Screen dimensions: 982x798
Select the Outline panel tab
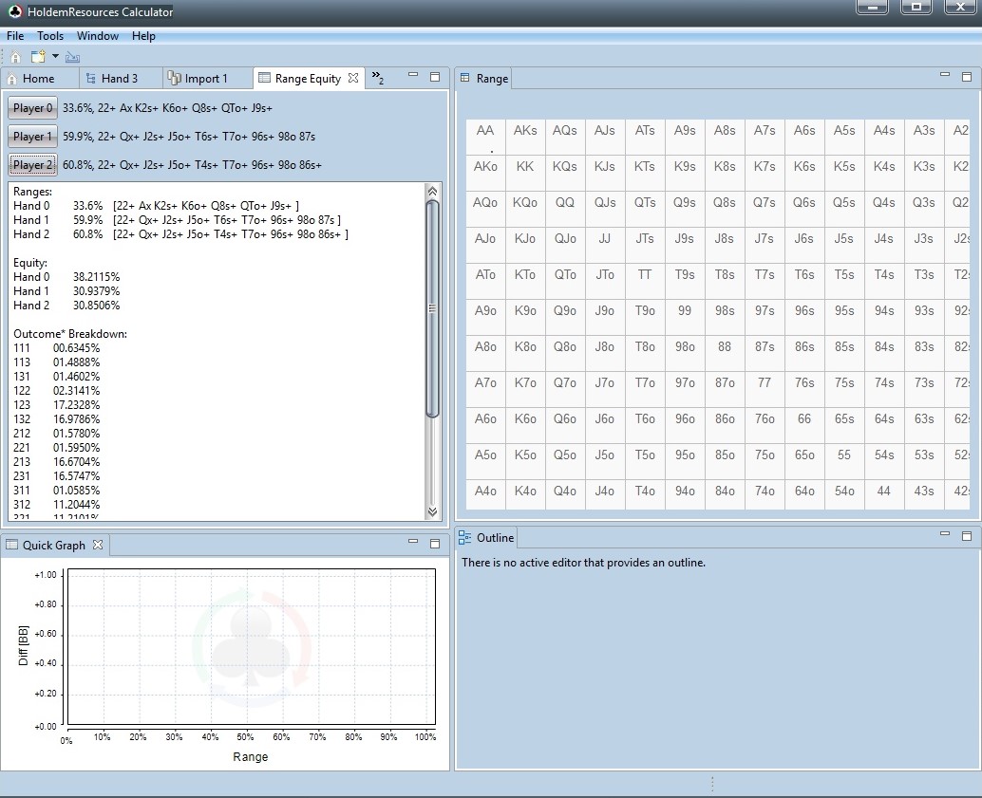click(486, 538)
